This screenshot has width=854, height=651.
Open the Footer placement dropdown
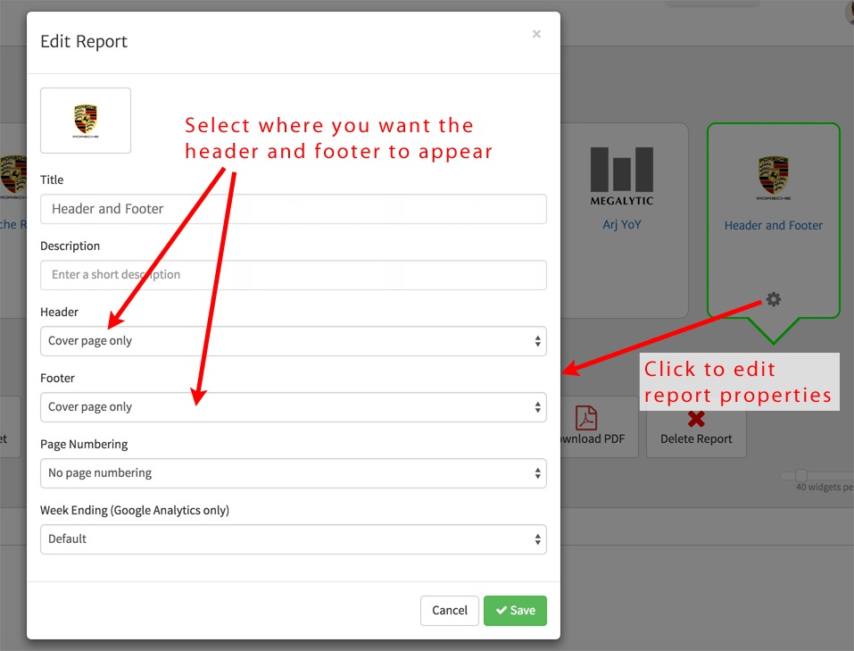click(293, 406)
